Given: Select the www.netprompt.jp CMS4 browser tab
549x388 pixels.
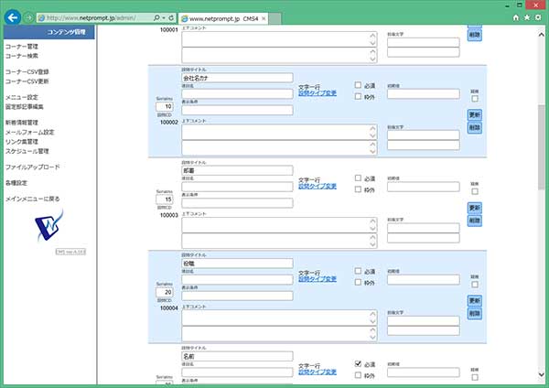Looking at the screenshot, I should [x=218, y=16].
